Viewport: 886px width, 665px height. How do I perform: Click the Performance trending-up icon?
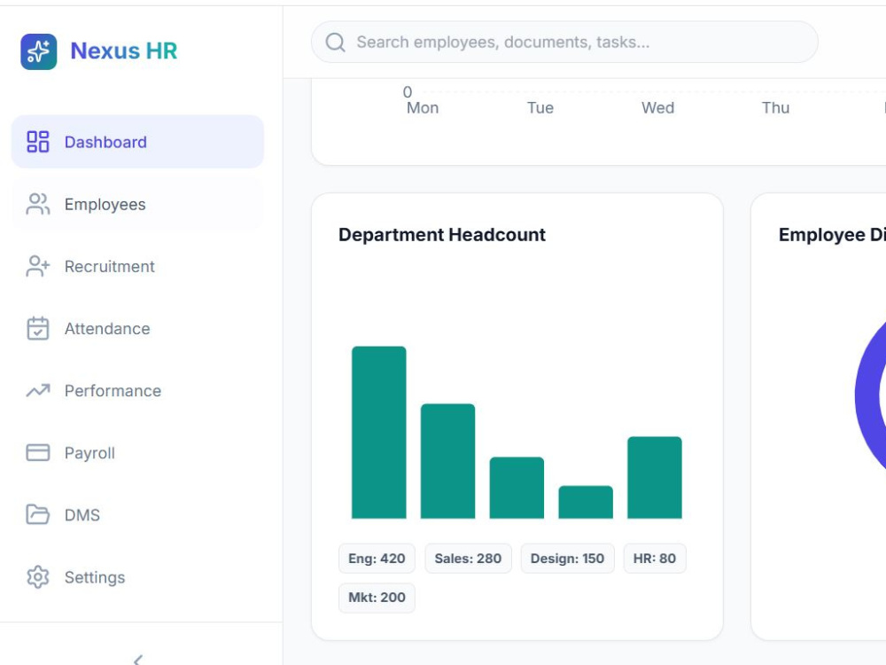[x=38, y=391]
